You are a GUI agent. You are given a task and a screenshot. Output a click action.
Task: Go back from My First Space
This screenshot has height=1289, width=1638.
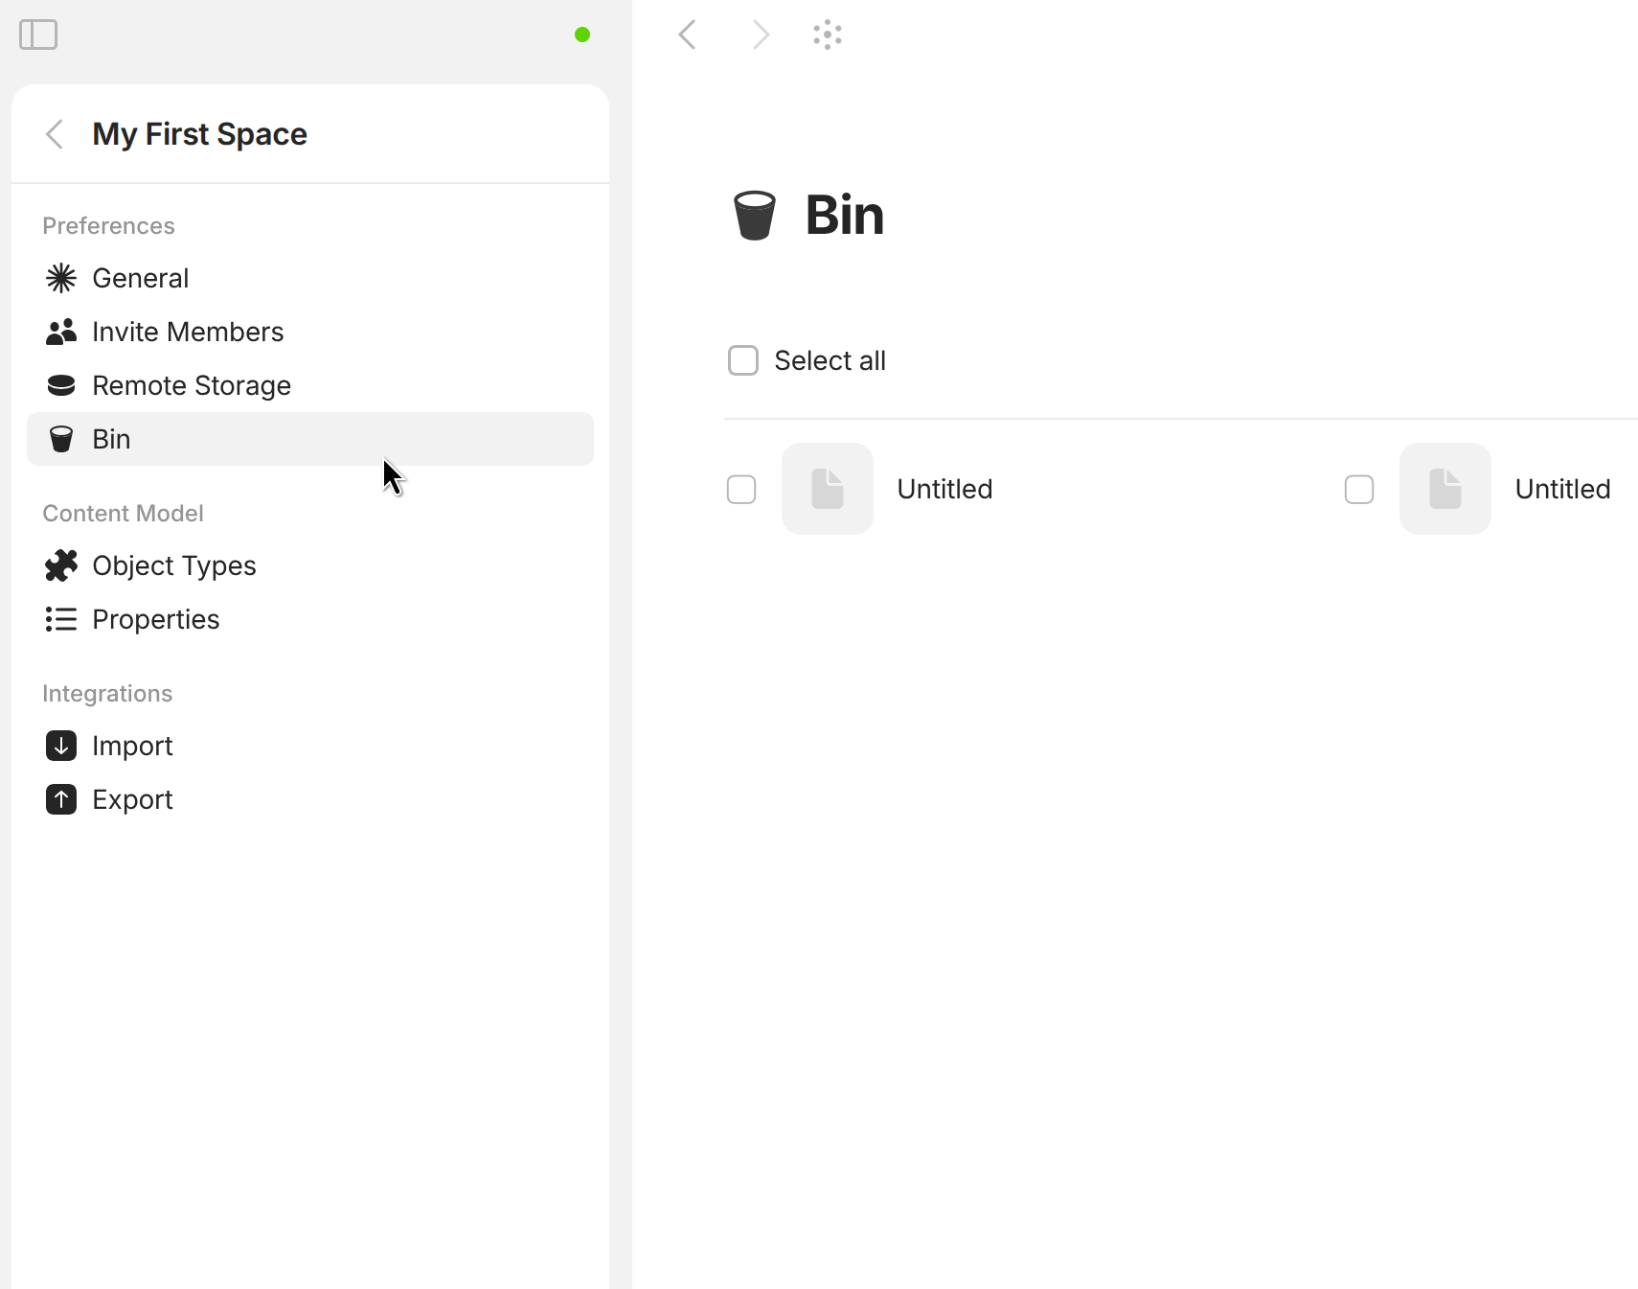pos(55,134)
